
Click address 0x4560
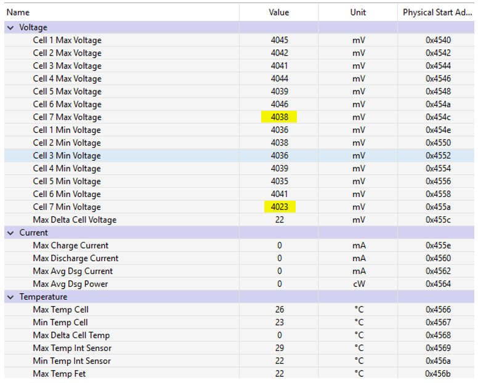[x=438, y=259]
